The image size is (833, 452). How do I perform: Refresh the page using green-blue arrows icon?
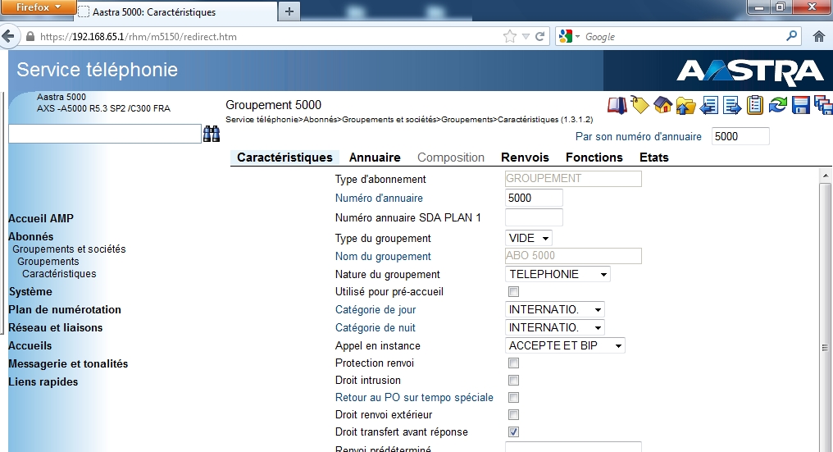(x=778, y=105)
